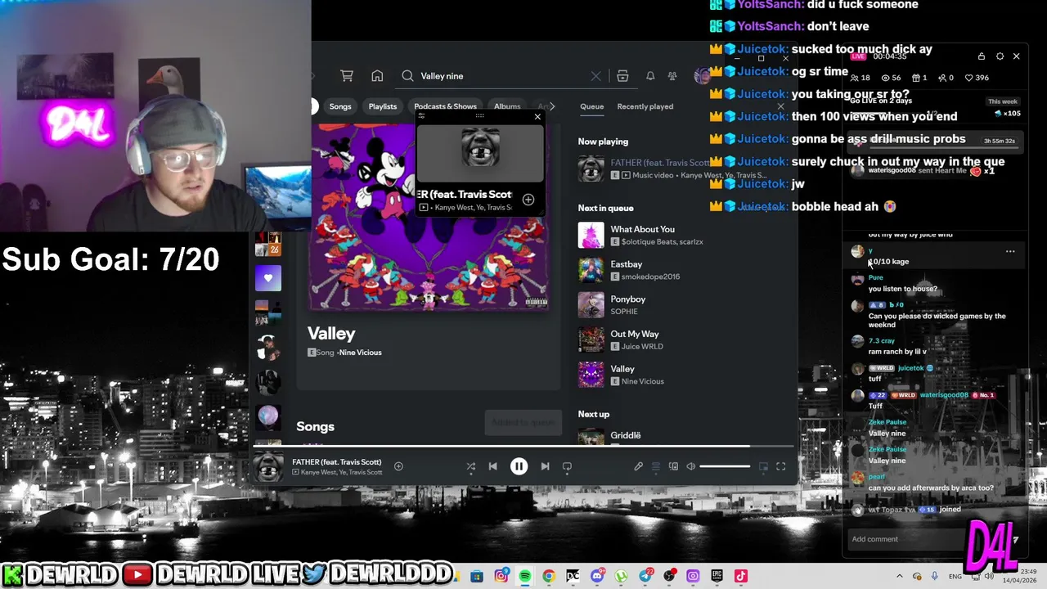
Task: Toggle shuffle playback
Action: tap(471, 466)
